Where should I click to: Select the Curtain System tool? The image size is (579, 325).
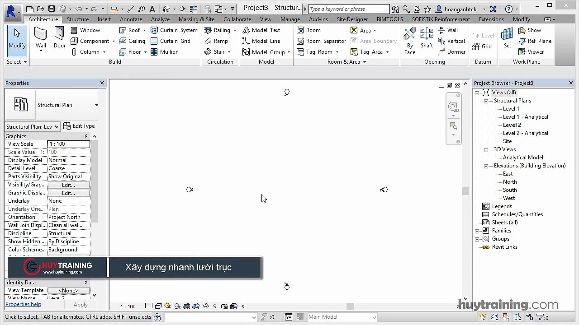174,30
